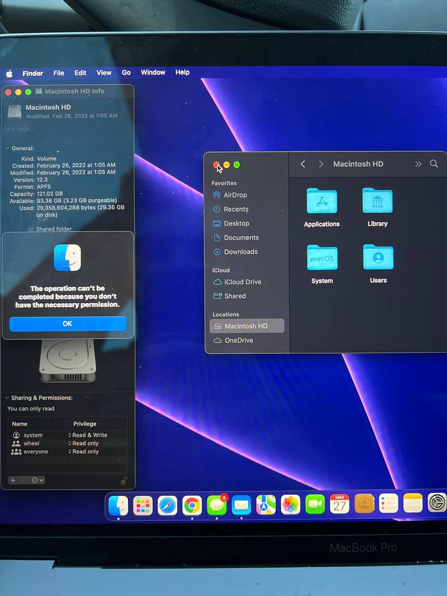Viewport: 447px width, 596px height.
Task: Open Photos from the Dock
Action: pyautogui.click(x=291, y=504)
